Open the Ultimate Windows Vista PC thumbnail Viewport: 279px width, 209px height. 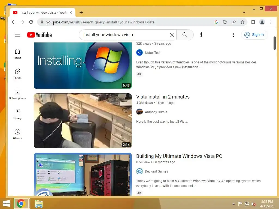(x=83, y=174)
